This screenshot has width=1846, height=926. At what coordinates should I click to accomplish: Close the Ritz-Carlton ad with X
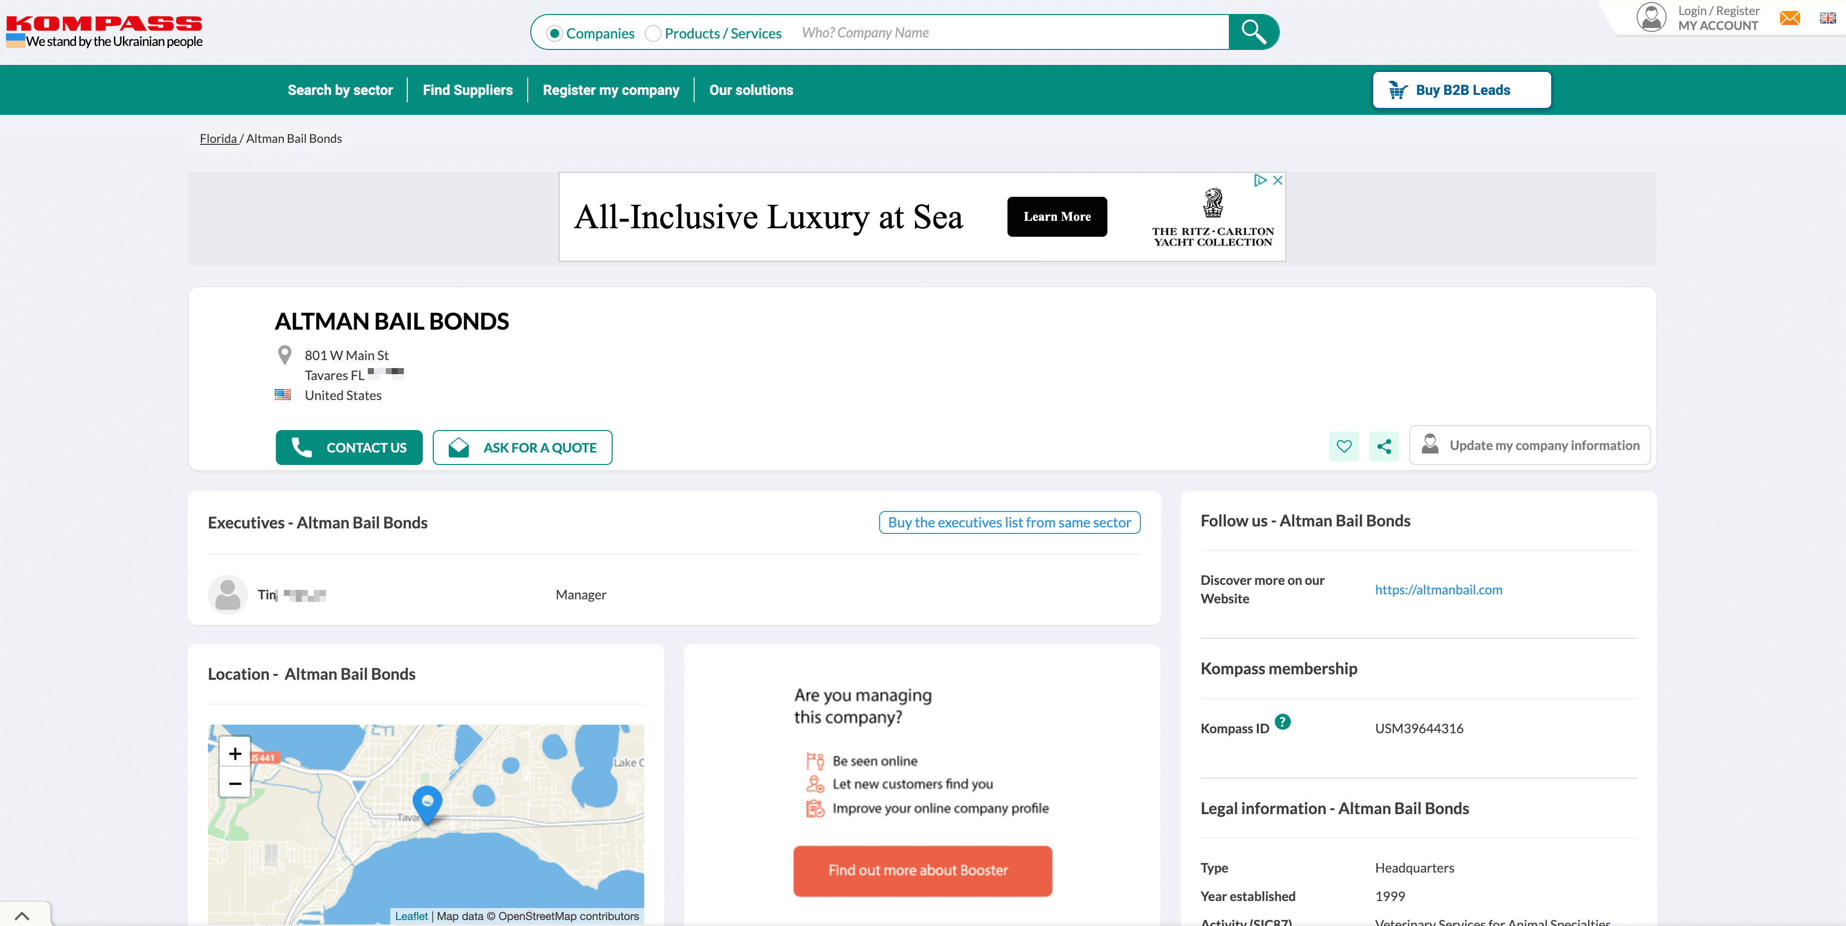(x=1278, y=180)
